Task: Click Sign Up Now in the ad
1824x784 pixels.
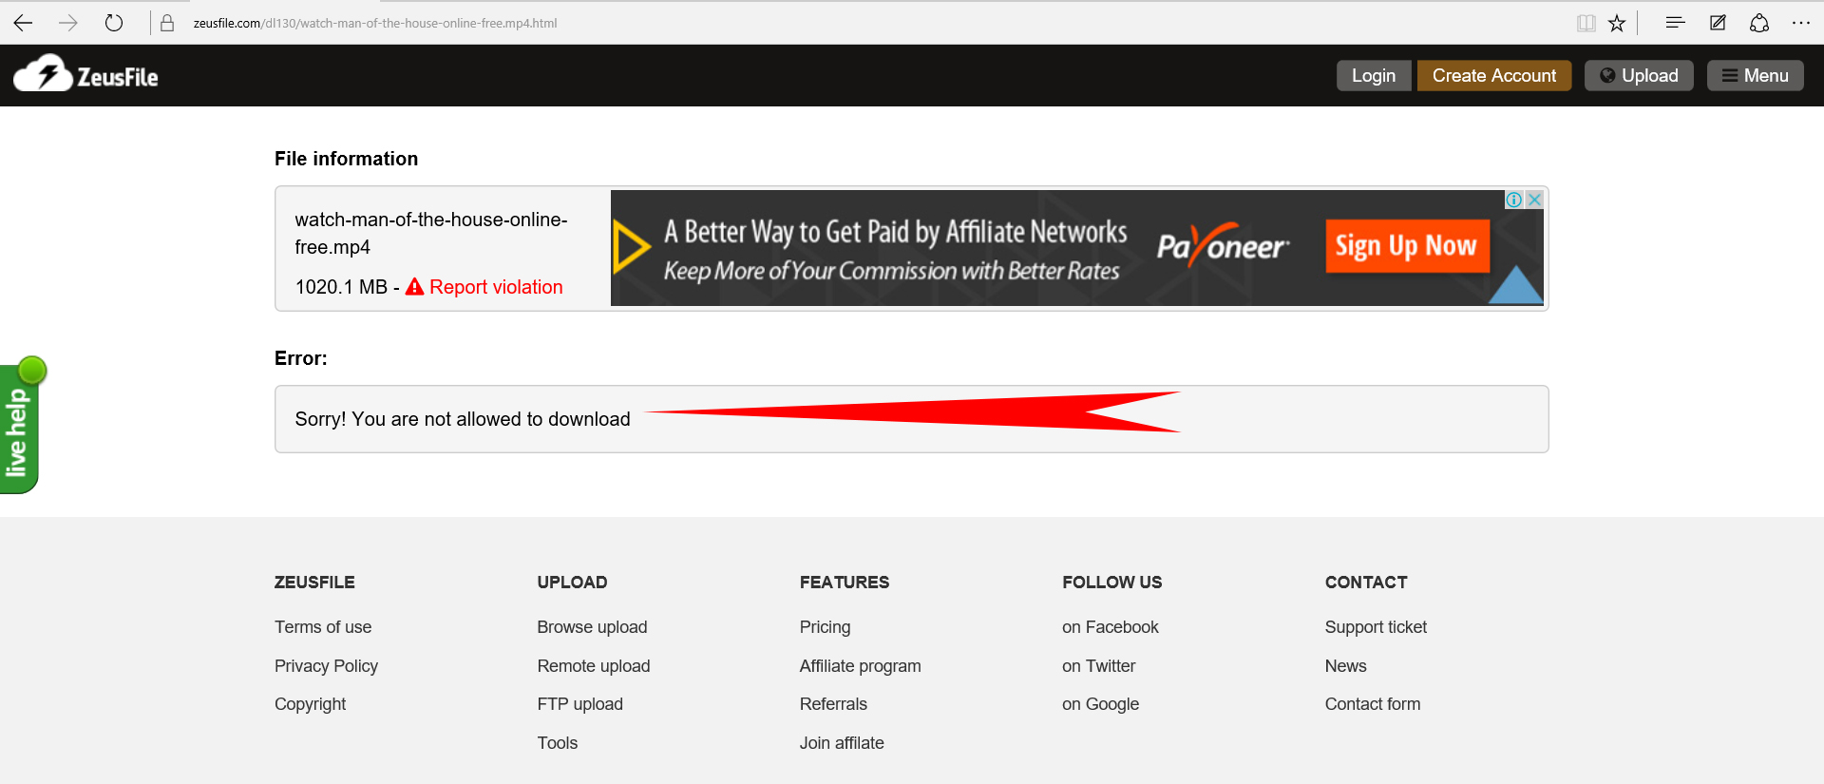Action: tap(1407, 246)
